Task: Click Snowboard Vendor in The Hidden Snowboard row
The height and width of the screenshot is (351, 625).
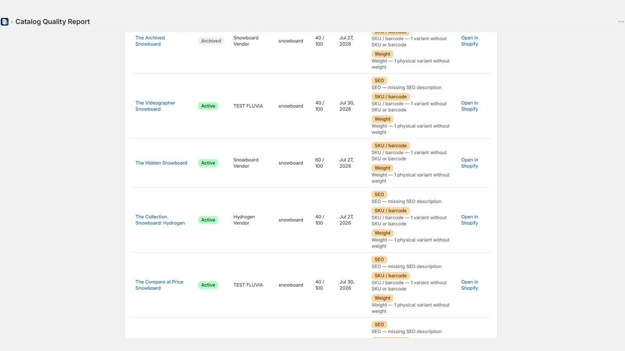Action: [x=246, y=163]
